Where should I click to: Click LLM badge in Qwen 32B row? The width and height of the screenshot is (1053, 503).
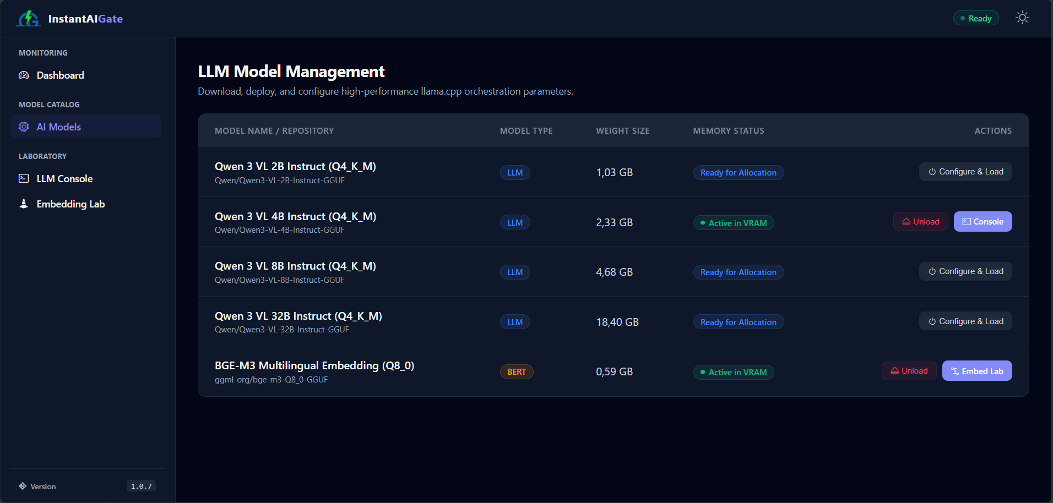(515, 322)
